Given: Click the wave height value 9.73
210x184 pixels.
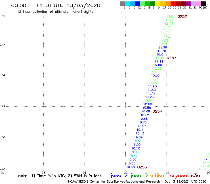Looking at the screenshot, I should pos(143,122).
